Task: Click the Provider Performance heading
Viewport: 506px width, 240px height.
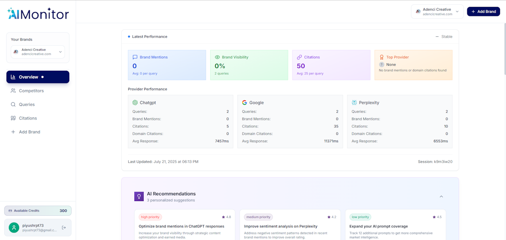Action: pos(147,89)
